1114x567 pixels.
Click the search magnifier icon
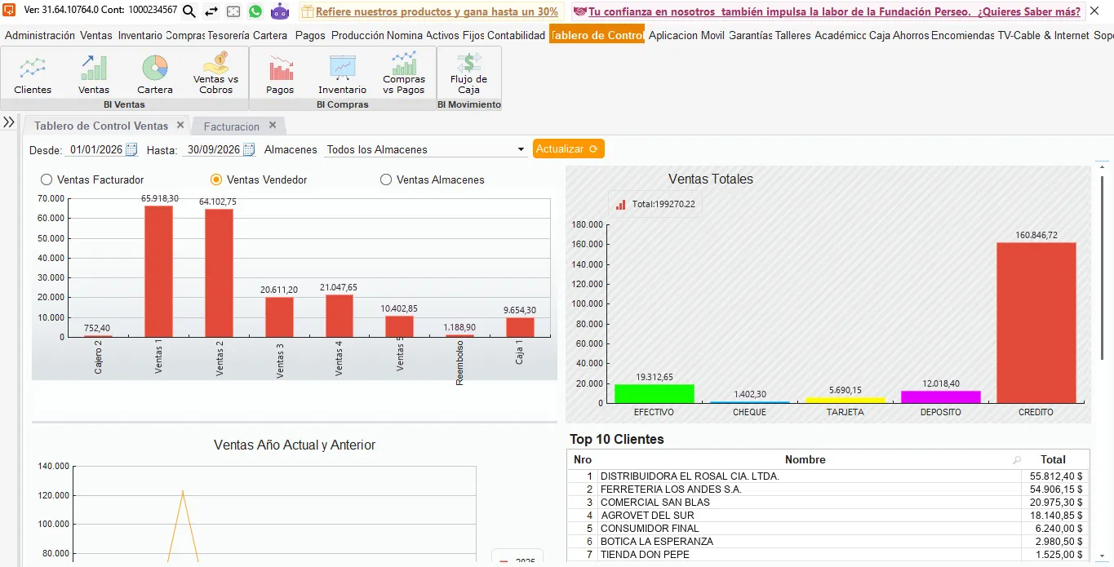tap(189, 11)
